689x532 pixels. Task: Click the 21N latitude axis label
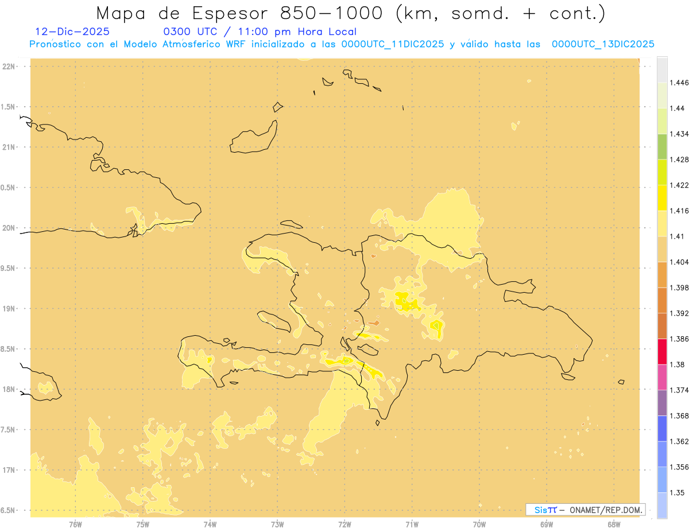click(8, 147)
